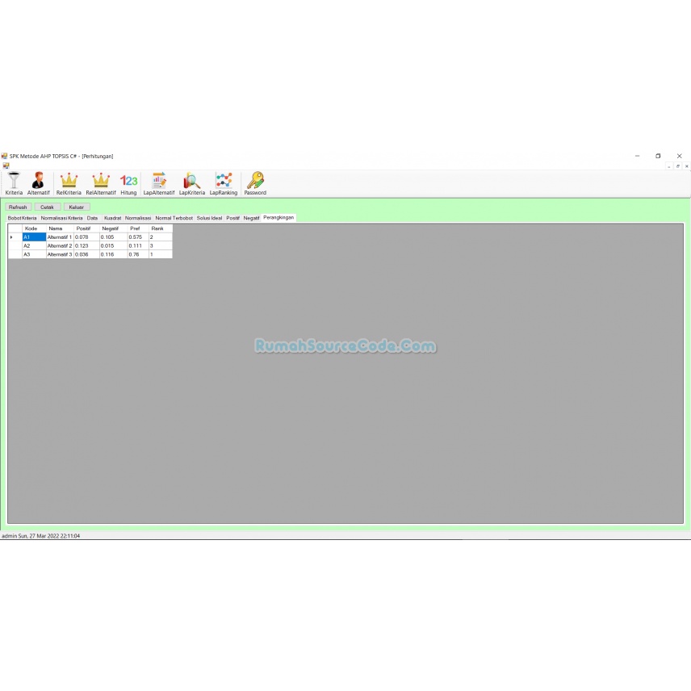Click the Alternatif 2 name cell
Screen dimensions: 691x691
(60, 246)
